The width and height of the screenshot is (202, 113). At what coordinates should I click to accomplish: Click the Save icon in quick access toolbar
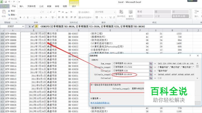6,2
